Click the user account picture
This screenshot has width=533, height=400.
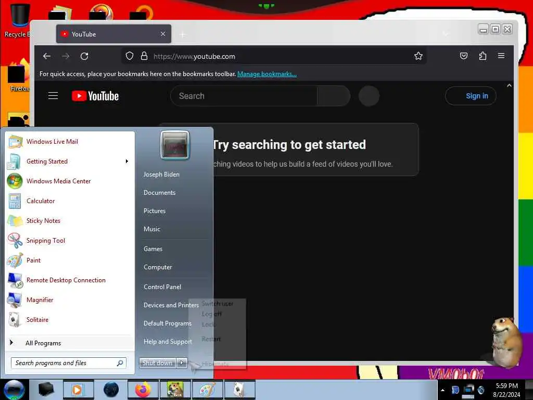(175, 145)
